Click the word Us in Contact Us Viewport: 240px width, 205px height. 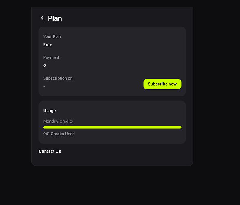(x=58, y=151)
